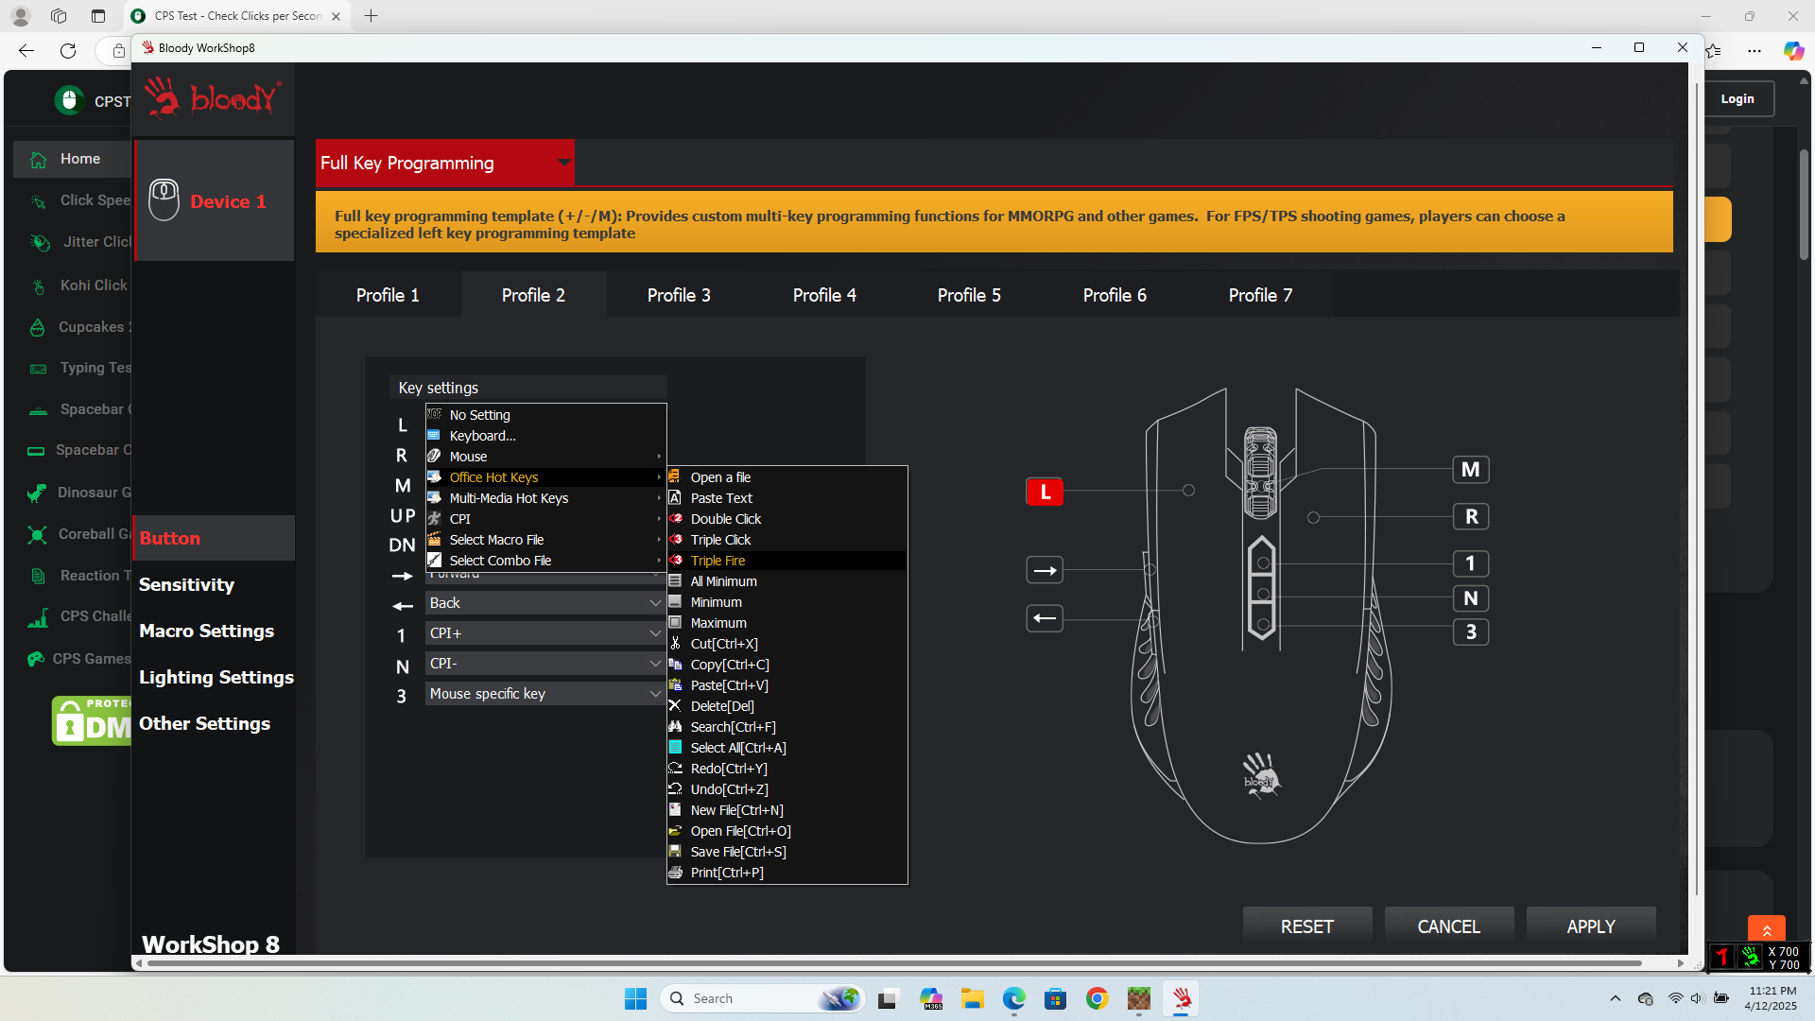The width and height of the screenshot is (1815, 1021).
Task: Click the 1 label on mouse diagram
Action: pos(1471,564)
